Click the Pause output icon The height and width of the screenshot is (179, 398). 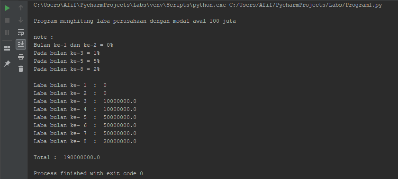(7, 32)
